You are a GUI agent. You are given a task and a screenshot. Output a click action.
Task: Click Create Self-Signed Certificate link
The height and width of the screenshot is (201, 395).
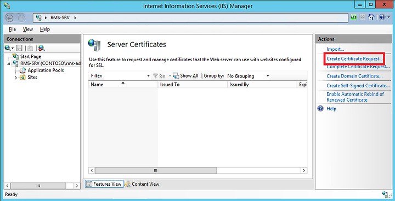point(358,86)
